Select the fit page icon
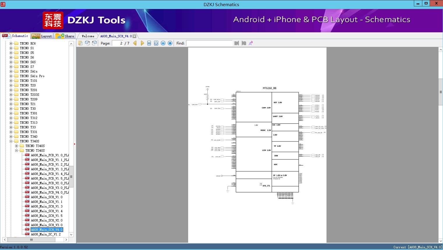This screenshot has height=250, width=443. 156,43
